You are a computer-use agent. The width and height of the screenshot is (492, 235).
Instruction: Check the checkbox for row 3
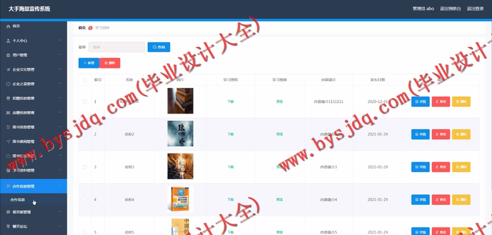tap(85, 167)
